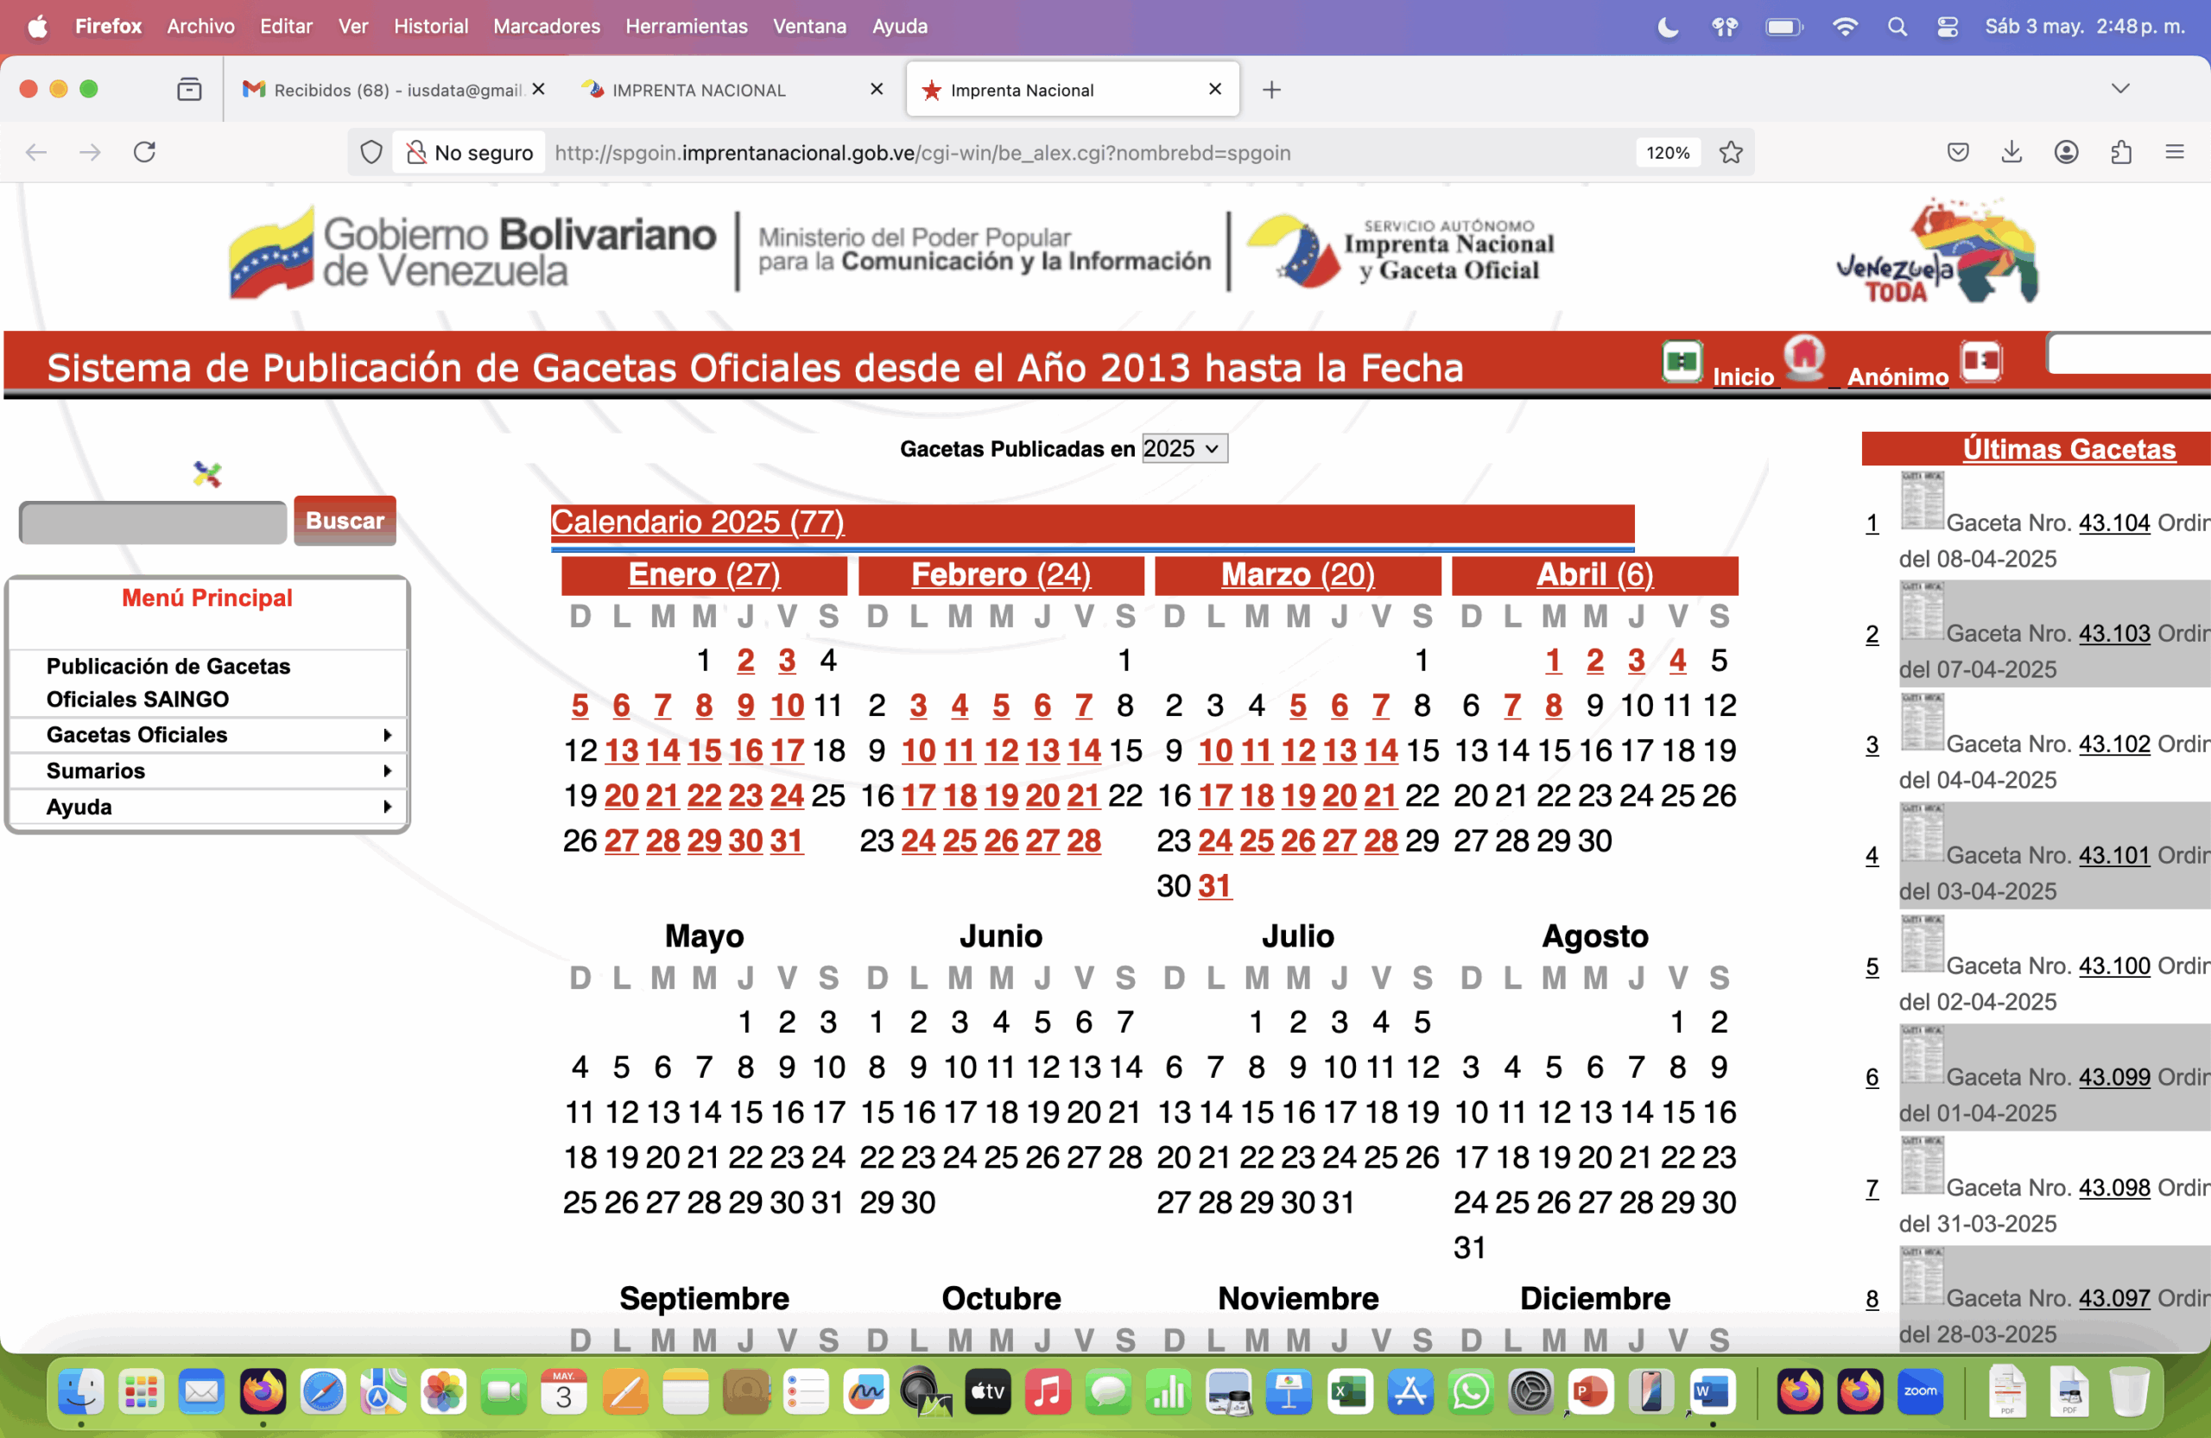Open Save to Pocket icon

[x=1957, y=152]
